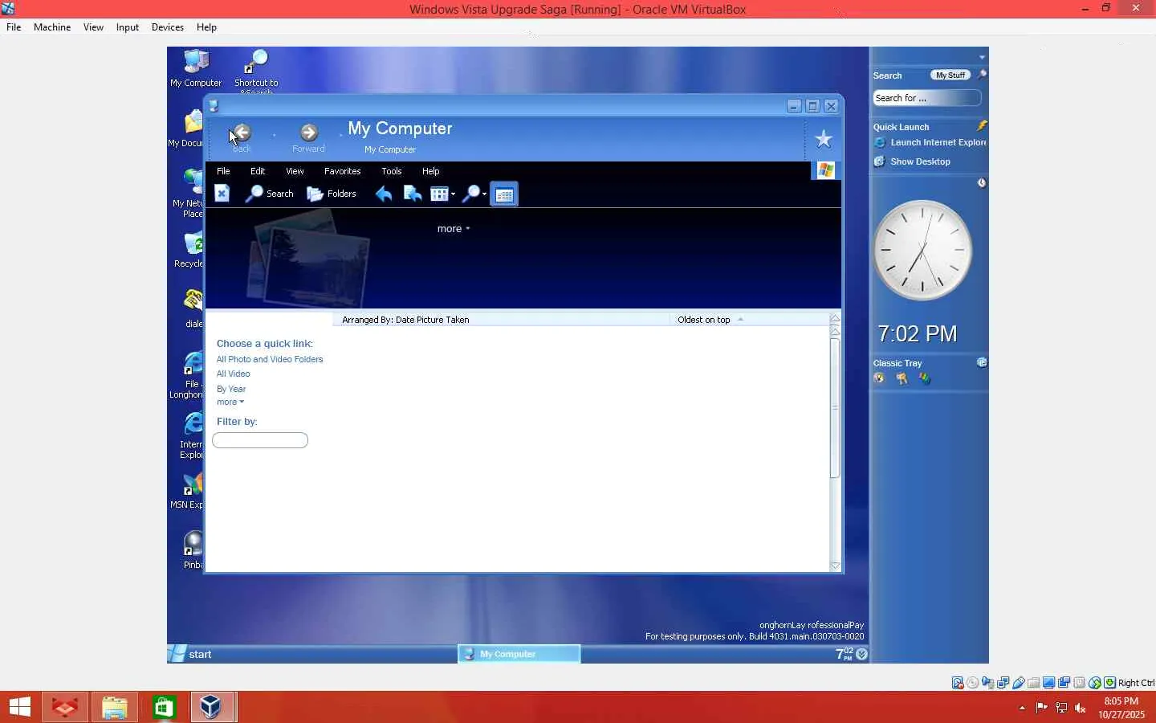This screenshot has width=1156, height=723.
Task: Open the Tools menu
Action: pos(392,171)
